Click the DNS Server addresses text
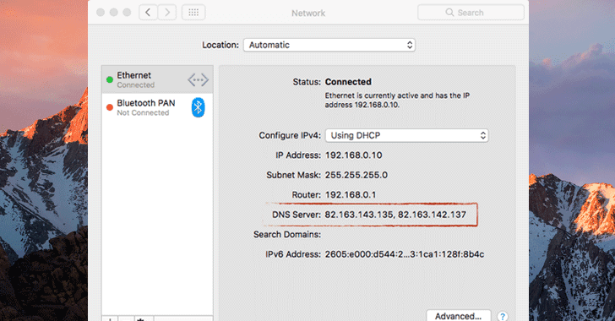The image size is (615, 321). click(x=395, y=215)
